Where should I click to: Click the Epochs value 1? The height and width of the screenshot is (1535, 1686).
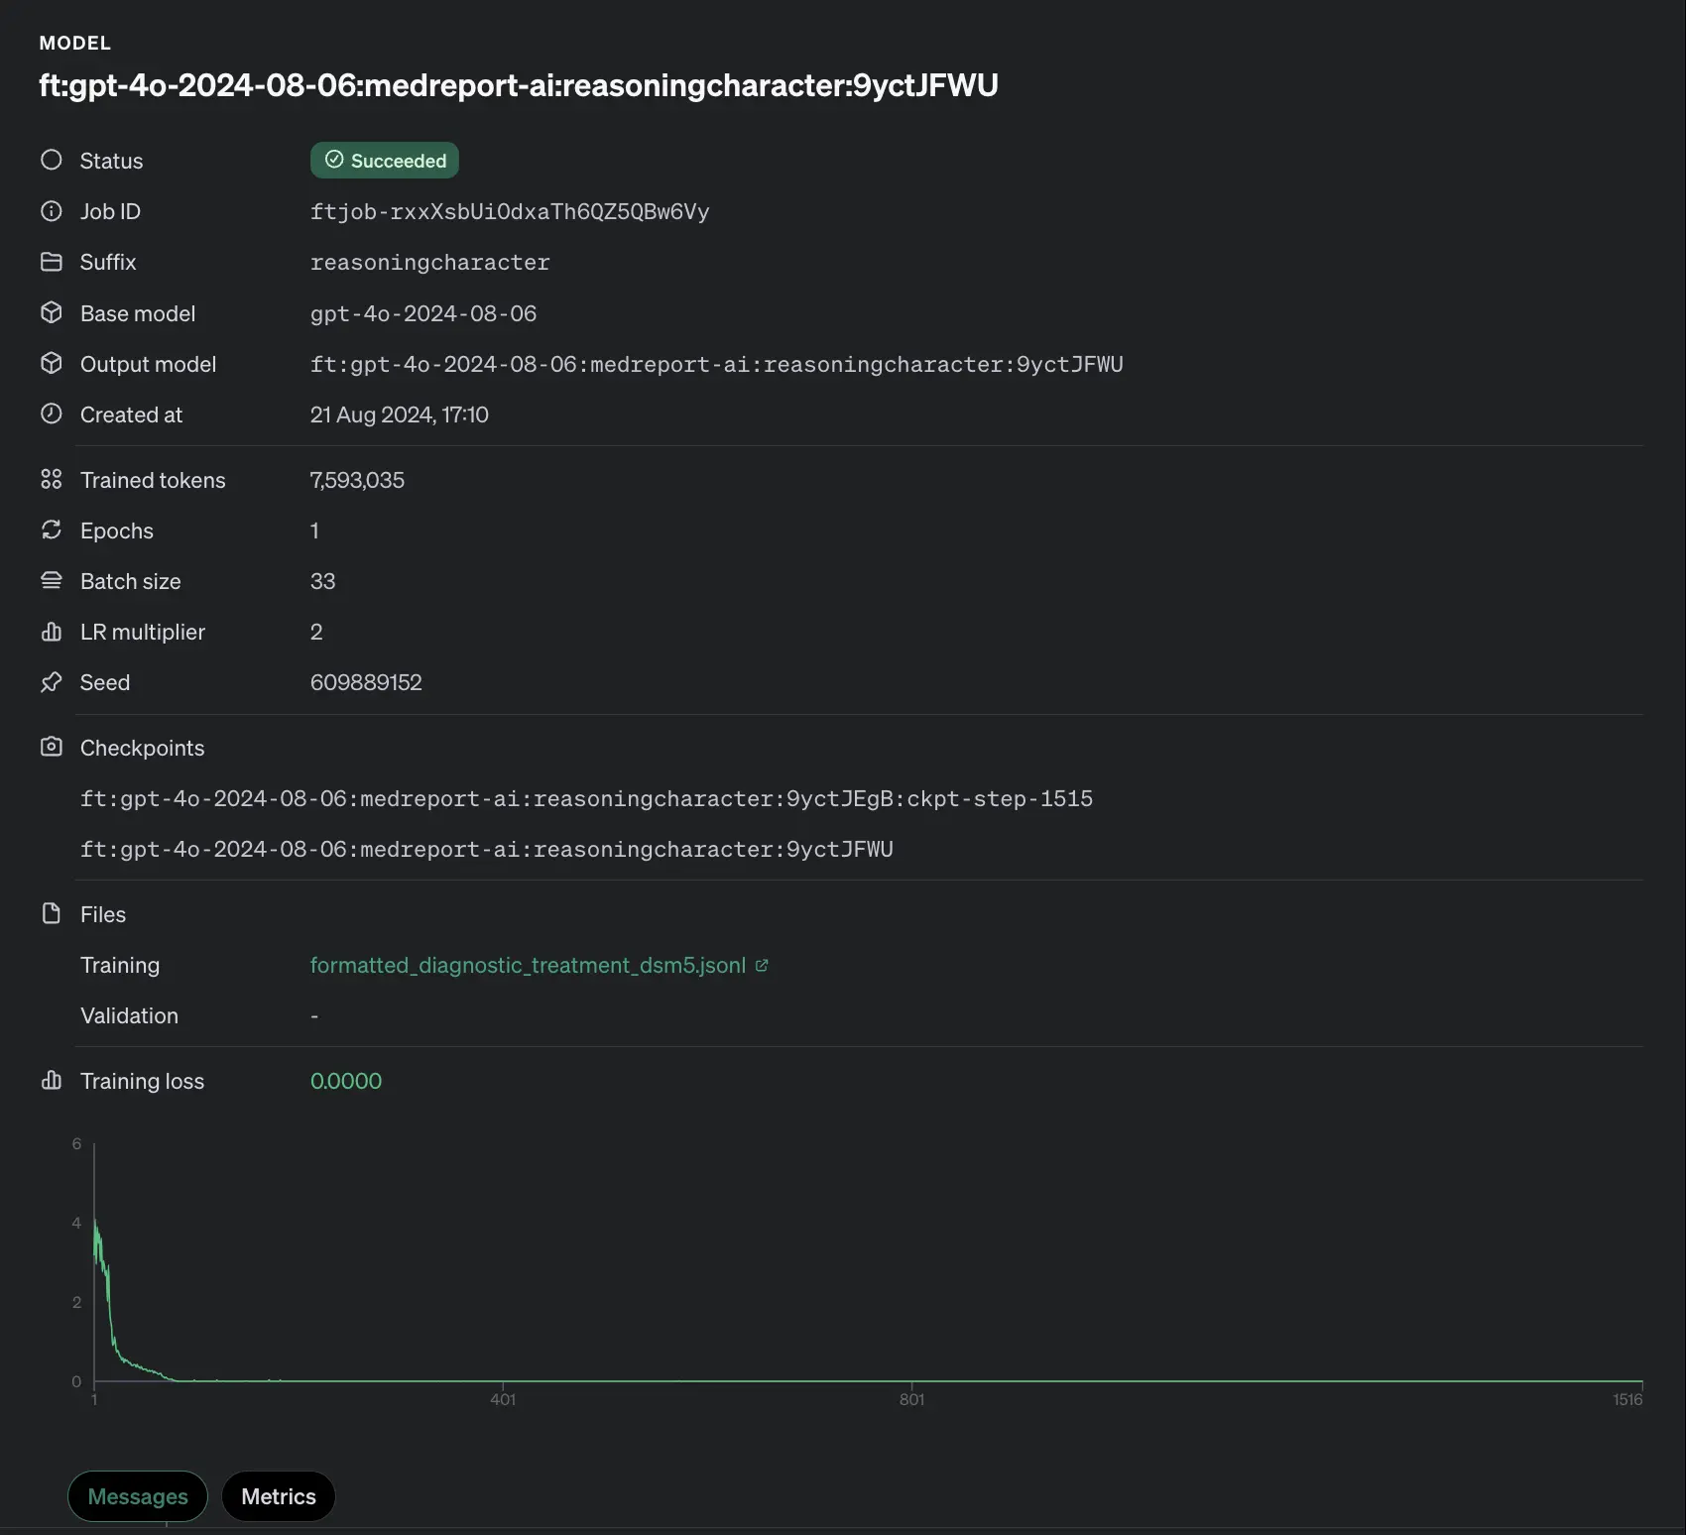coord(314,531)
